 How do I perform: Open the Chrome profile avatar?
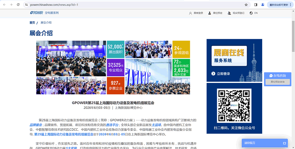tap(263, 5)
